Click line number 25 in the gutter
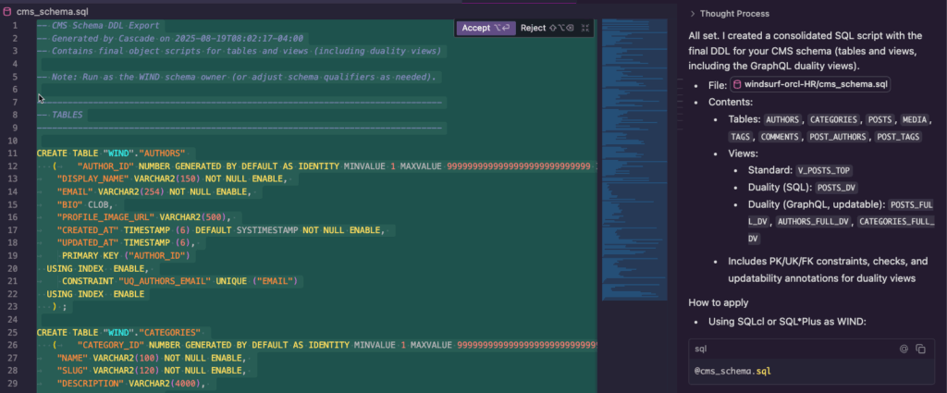 [x=13, y=331]
